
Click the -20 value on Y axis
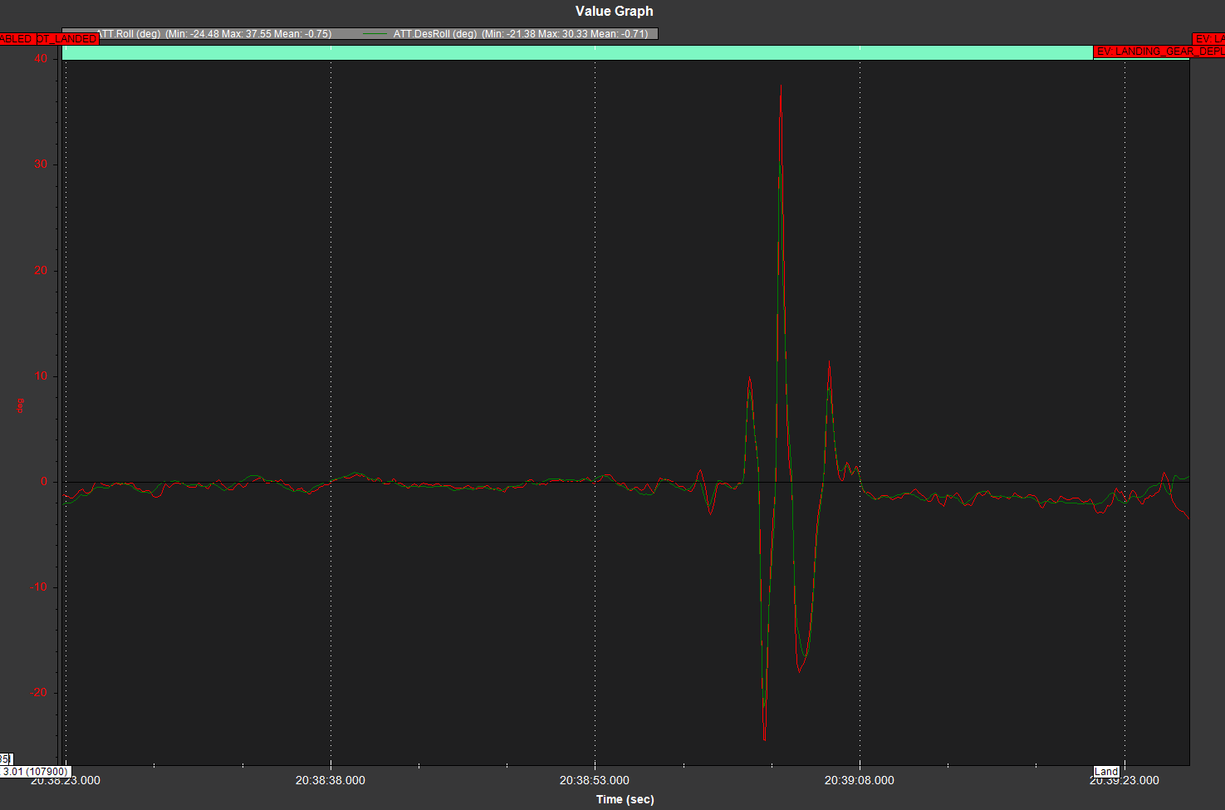[39, 693]
